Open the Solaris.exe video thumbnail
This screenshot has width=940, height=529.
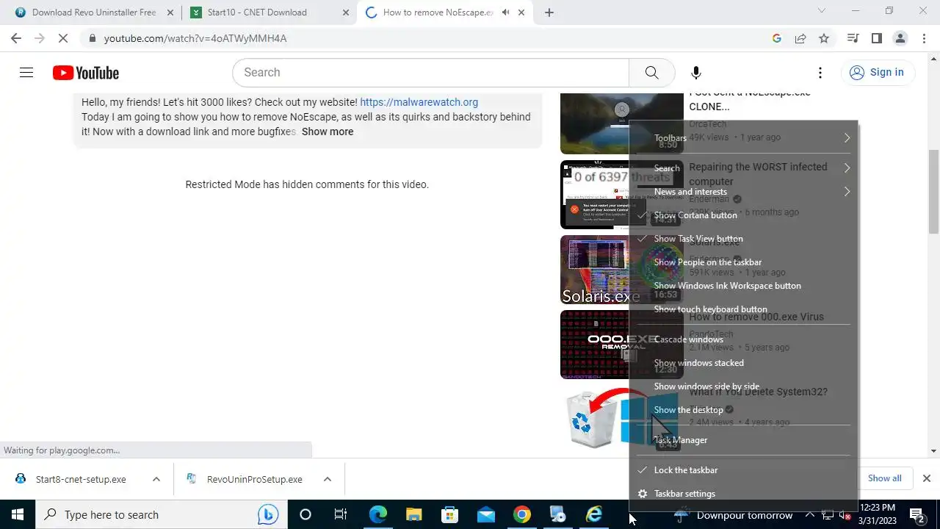coord(621,270)
